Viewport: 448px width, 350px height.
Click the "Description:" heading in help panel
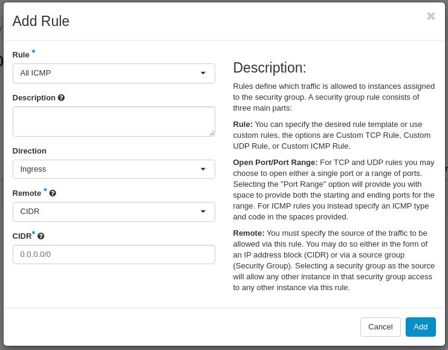(x=270, y=68)
